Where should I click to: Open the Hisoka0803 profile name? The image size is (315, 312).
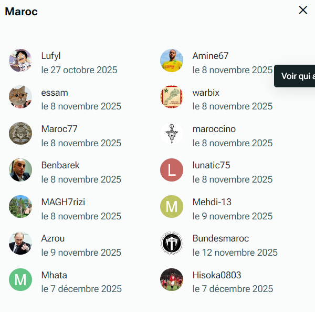(x=216, y=275)
